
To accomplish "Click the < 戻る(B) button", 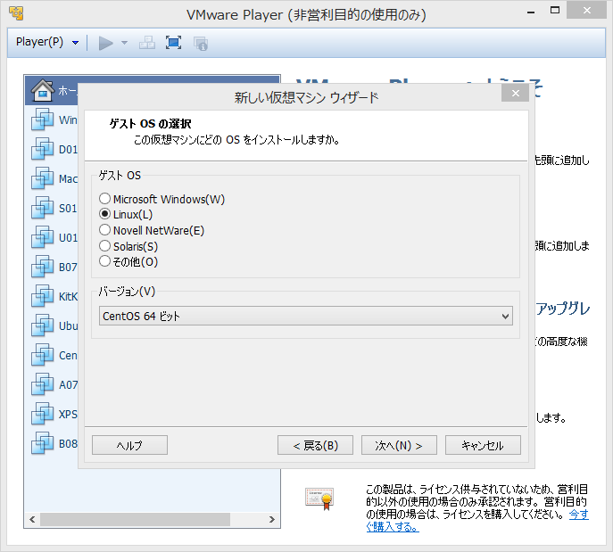I will [x=315, y=445].
